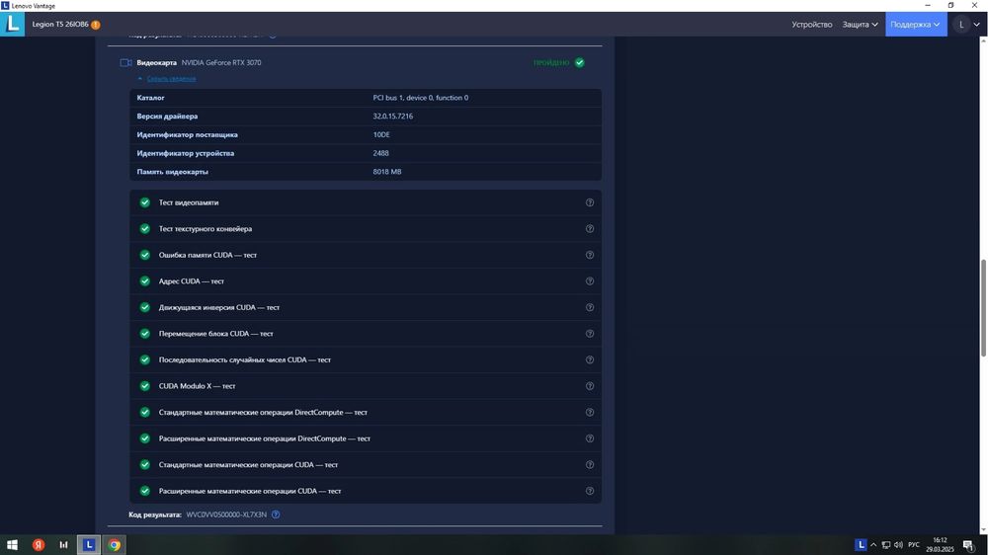Image resolution: width=988 pixels, height=555 pixels.
Task: Click the Lenovo Vantage taskbar button
Action: 89,545
